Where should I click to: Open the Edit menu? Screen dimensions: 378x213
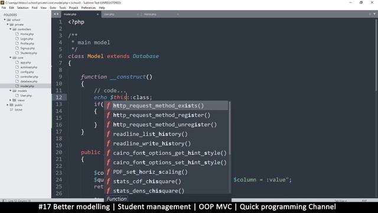pos(11,8)
